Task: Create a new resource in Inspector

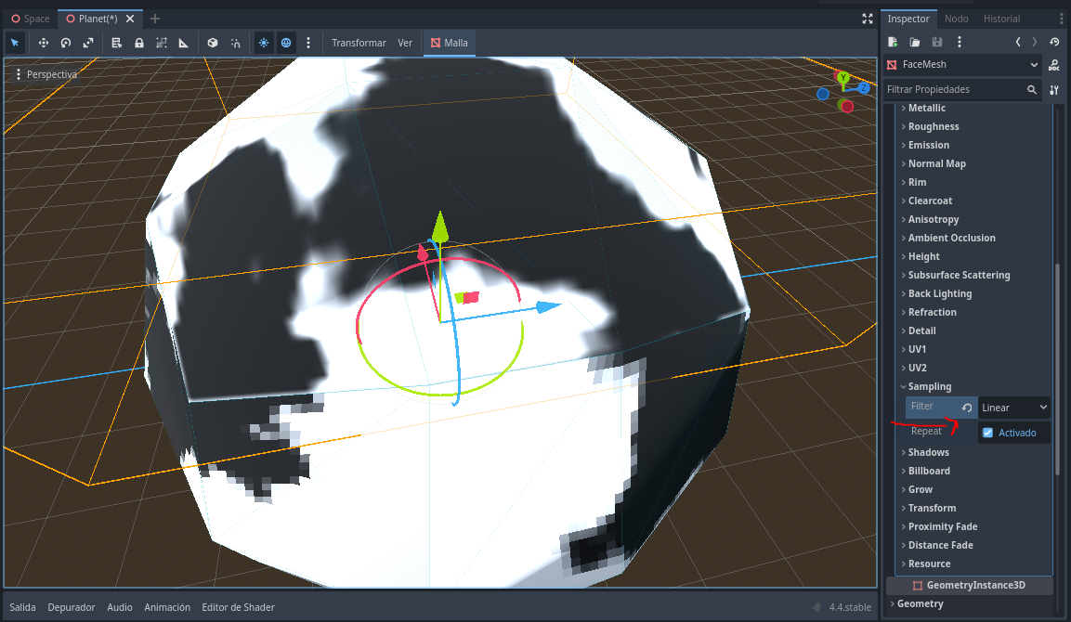Action: click(x=893, y=43)
